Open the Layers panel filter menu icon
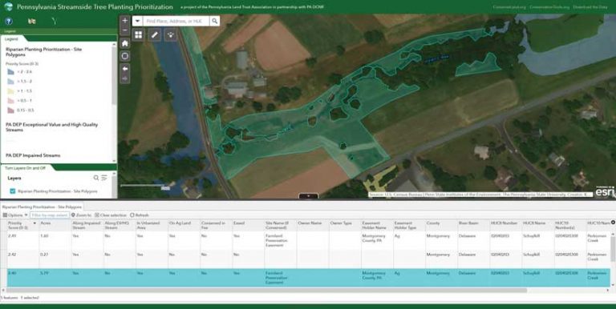The image size is (616, 309). pyautogui.click(x=104, y=178)
